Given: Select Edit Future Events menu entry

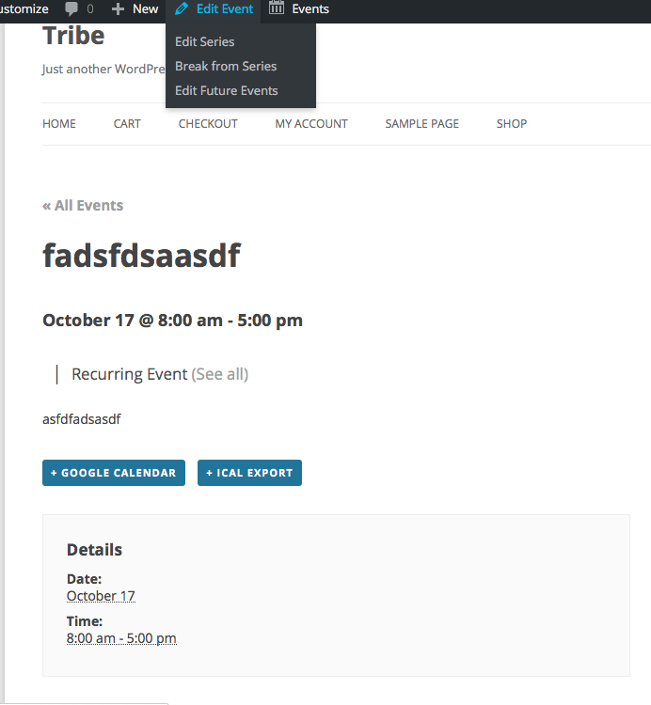Looking at the screenshot, I should (x=227, y=90).
